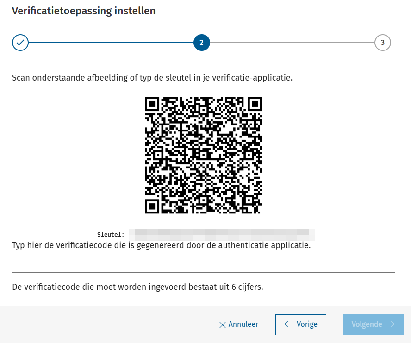Viewport: 411px width, 343px height.
Task: Jump to step 3 circle in stepper
Action: click(382, 43)
